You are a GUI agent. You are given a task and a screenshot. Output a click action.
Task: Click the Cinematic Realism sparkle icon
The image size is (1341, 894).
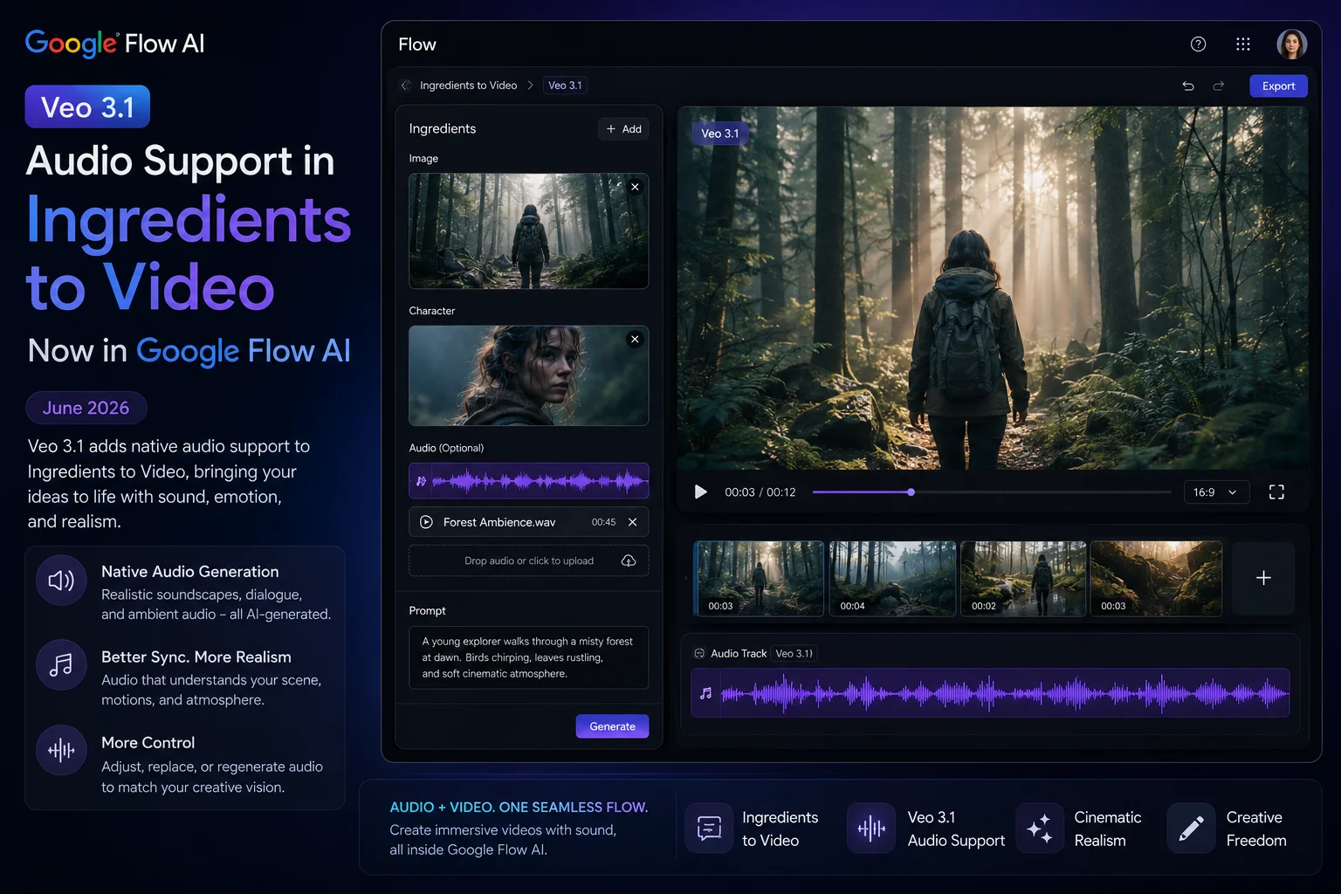1039,828
